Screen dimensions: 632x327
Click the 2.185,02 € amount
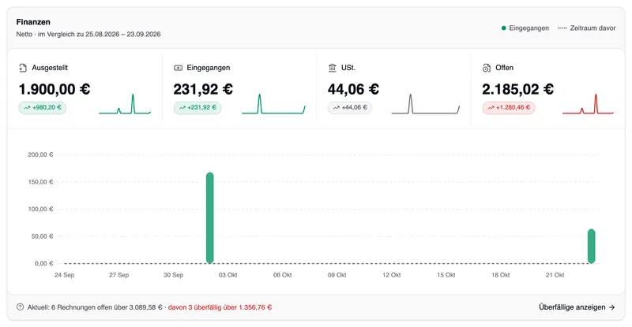tap(518, 89)
